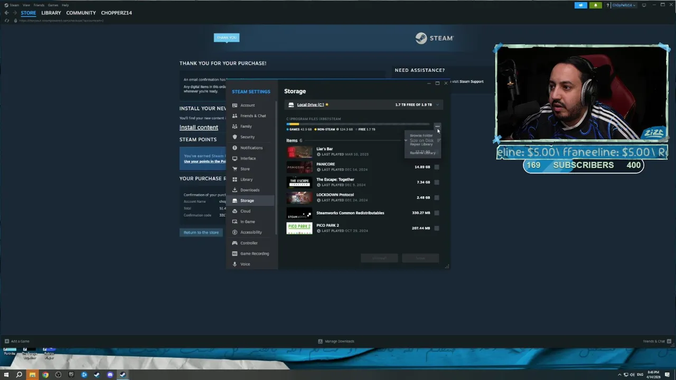The width and height of the screenshot is (676, 380).
Task: Click the blue announcements button in the title bar
Action: click(x=581, y=5)
